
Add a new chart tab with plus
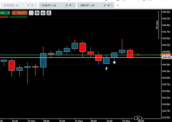pos(118,5)
